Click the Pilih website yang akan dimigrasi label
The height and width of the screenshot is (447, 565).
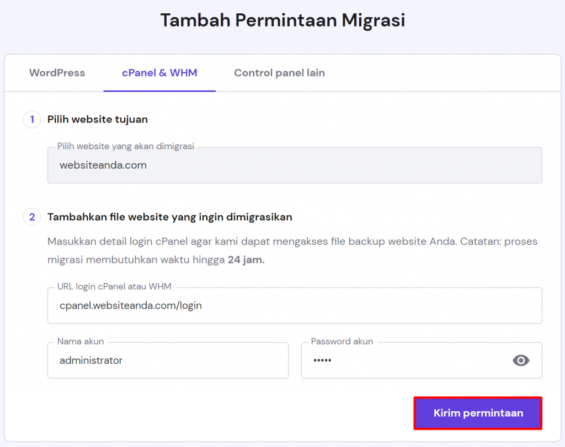pos(126,147)
